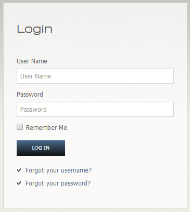The image size is (190, 212).
Task: Place cursor in the second text box
Action: pyautogui.click(x=95, y=109)
